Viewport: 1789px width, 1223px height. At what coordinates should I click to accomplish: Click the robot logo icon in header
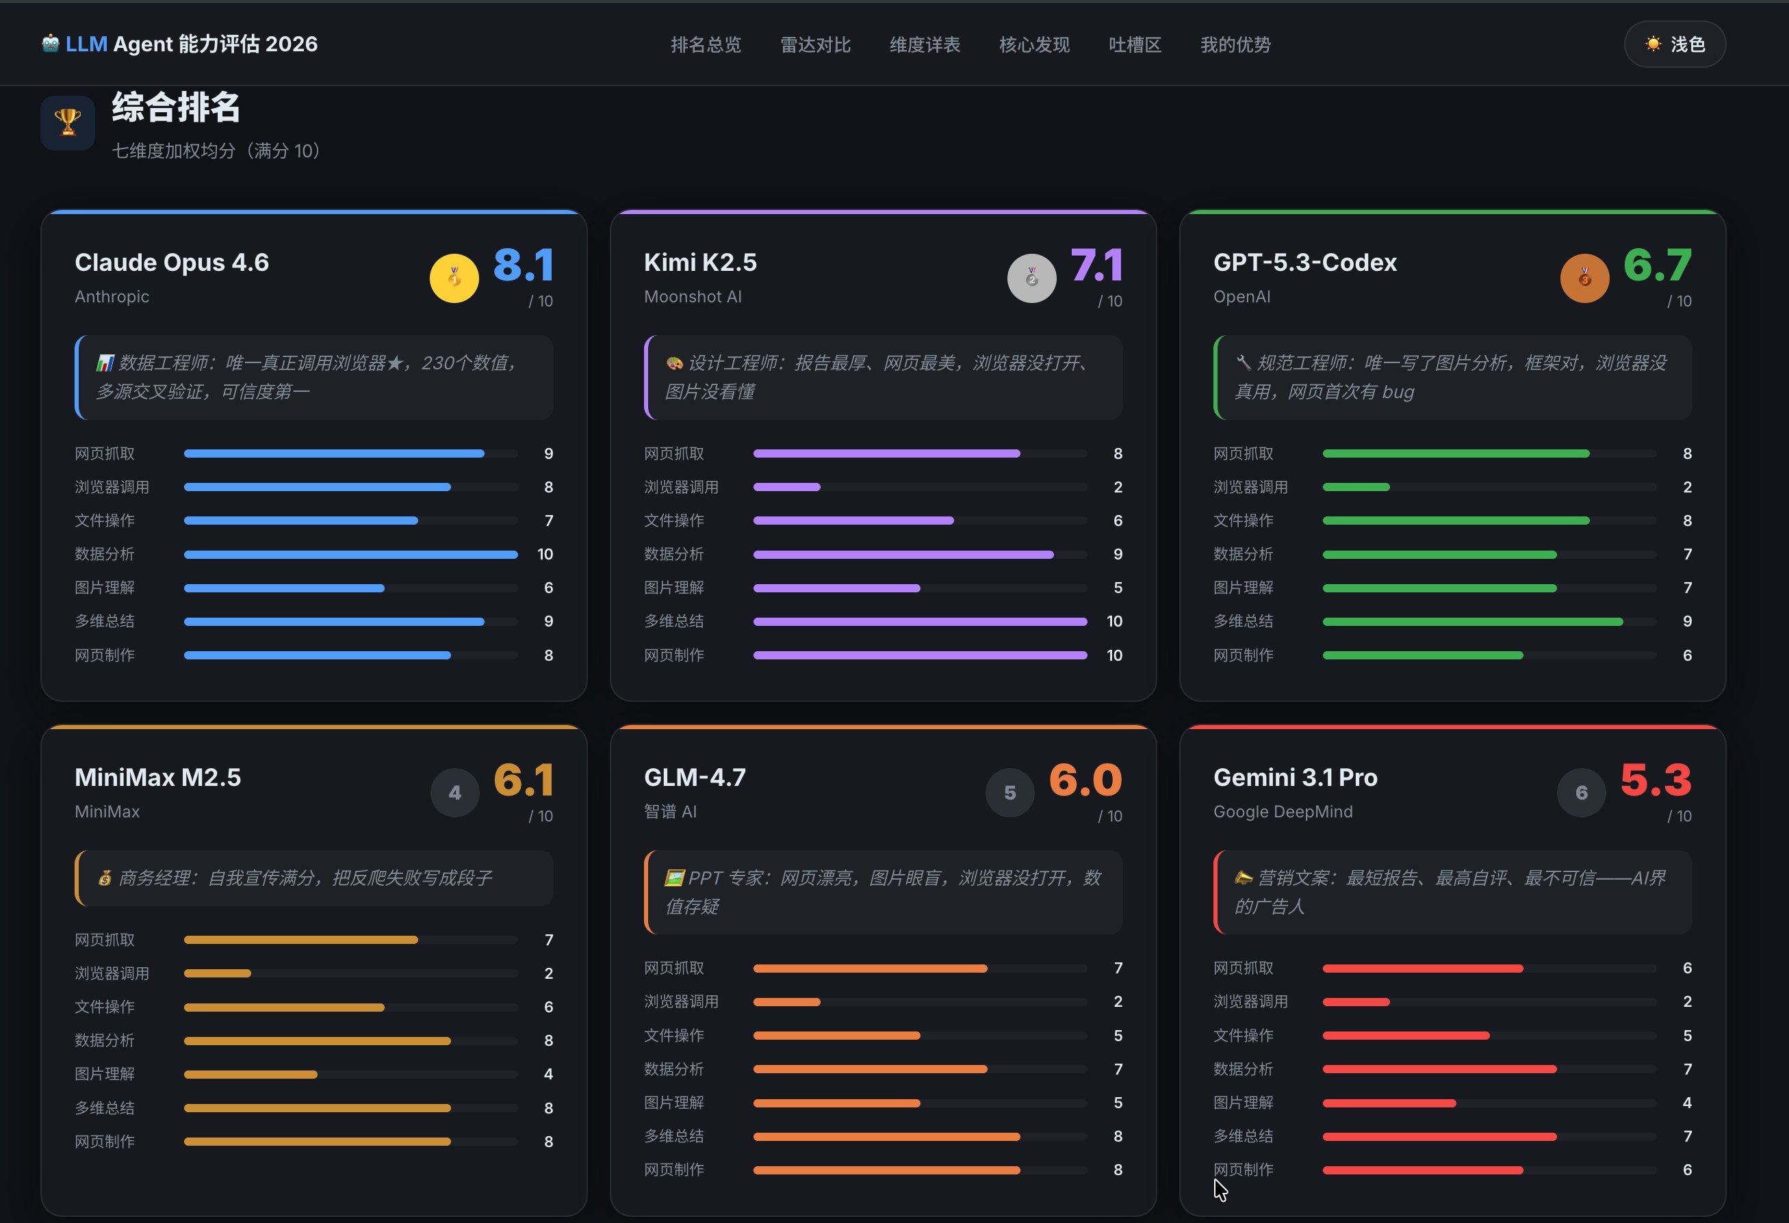pos(50,44)
